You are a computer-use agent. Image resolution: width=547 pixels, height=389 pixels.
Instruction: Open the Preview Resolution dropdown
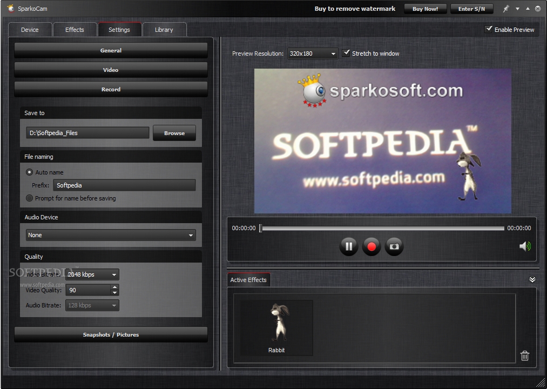pyautogui.click(x=313, y=53)
